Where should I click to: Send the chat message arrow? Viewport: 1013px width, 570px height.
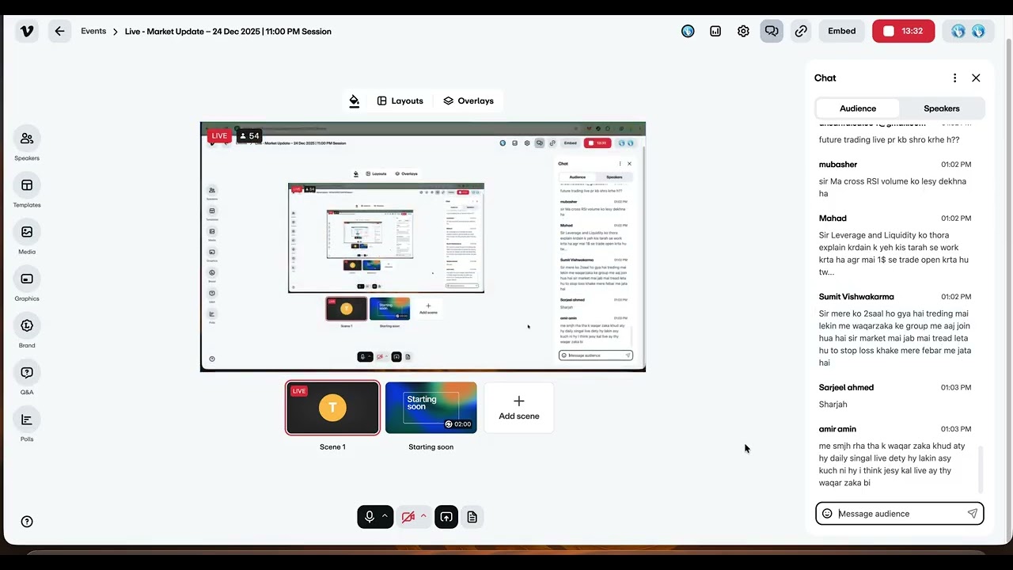coord(973,514)
